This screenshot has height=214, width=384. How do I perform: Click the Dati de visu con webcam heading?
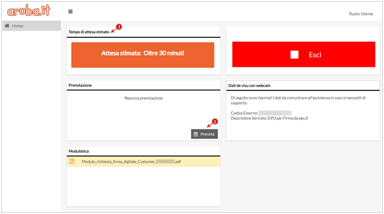(249, 86)
